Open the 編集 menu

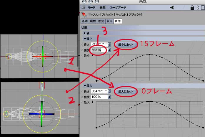[102, 7]
